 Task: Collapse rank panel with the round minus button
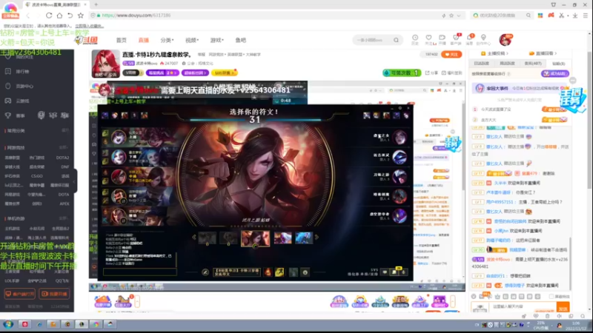point(572,81)
